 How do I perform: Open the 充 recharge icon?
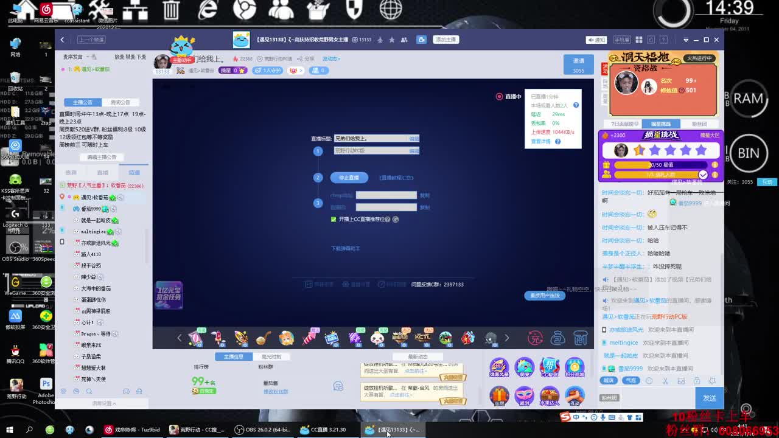pos(535,338)
